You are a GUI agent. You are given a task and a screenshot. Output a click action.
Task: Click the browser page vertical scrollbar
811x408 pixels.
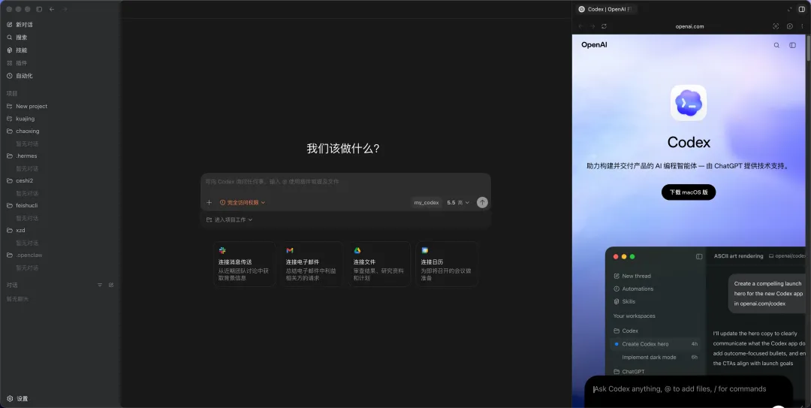click(808, 48)
